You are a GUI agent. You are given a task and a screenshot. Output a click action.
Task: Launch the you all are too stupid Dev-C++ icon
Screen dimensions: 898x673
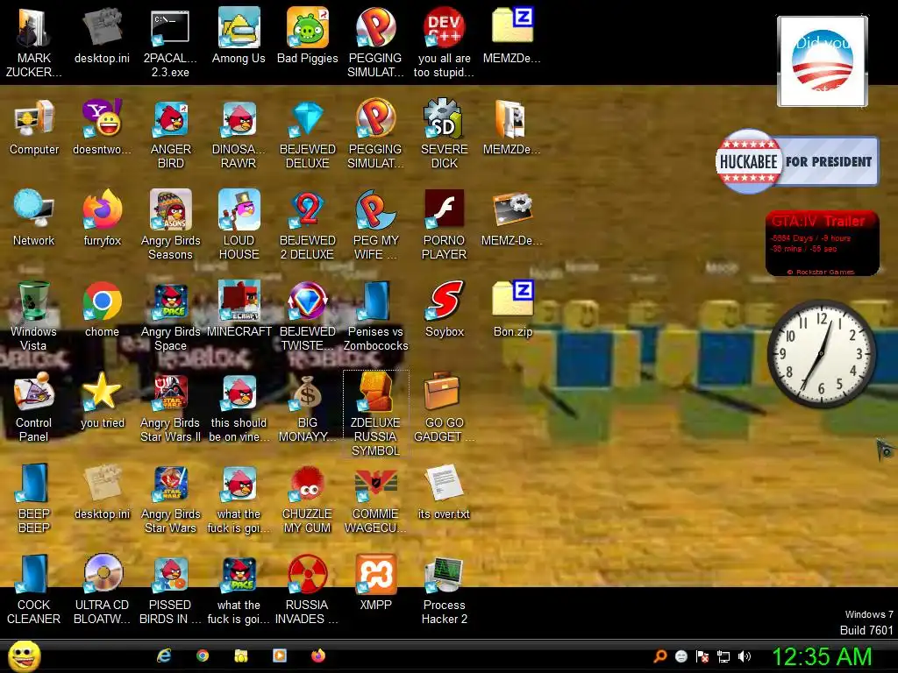tap(445, 43)
